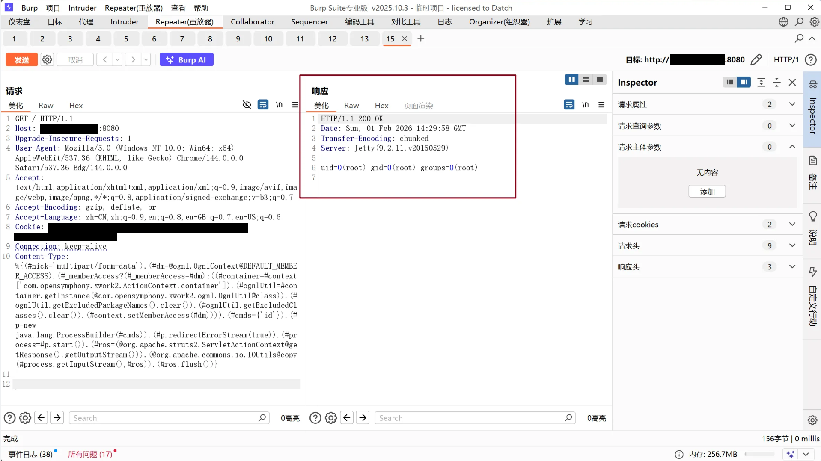821x461 pixels.
Task: Switch to combined tabbed layout view
Action: (x=600, y=80)
